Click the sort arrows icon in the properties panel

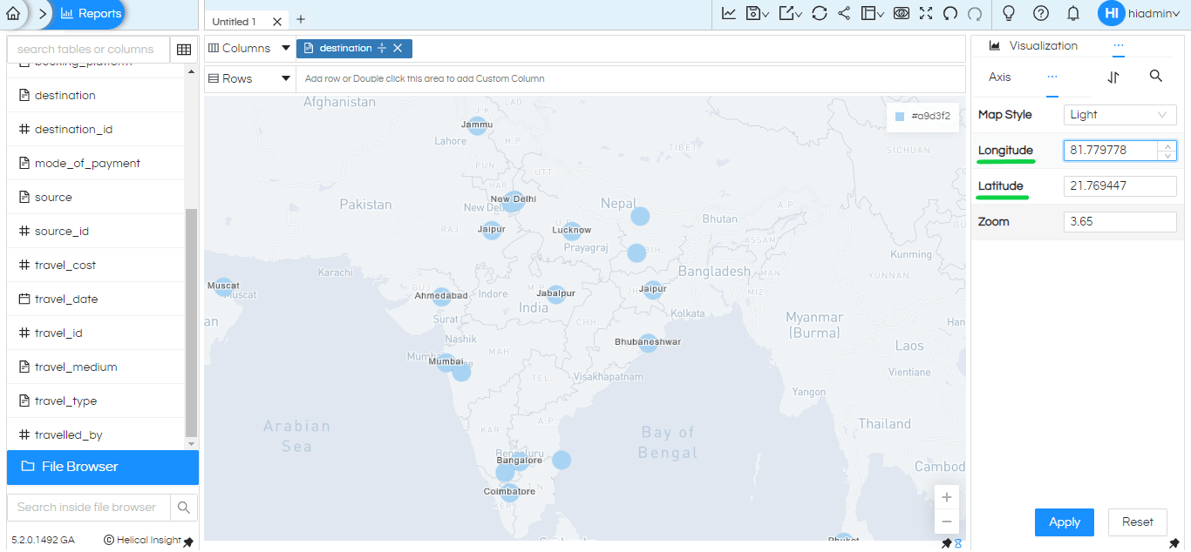click(1113, 77)
